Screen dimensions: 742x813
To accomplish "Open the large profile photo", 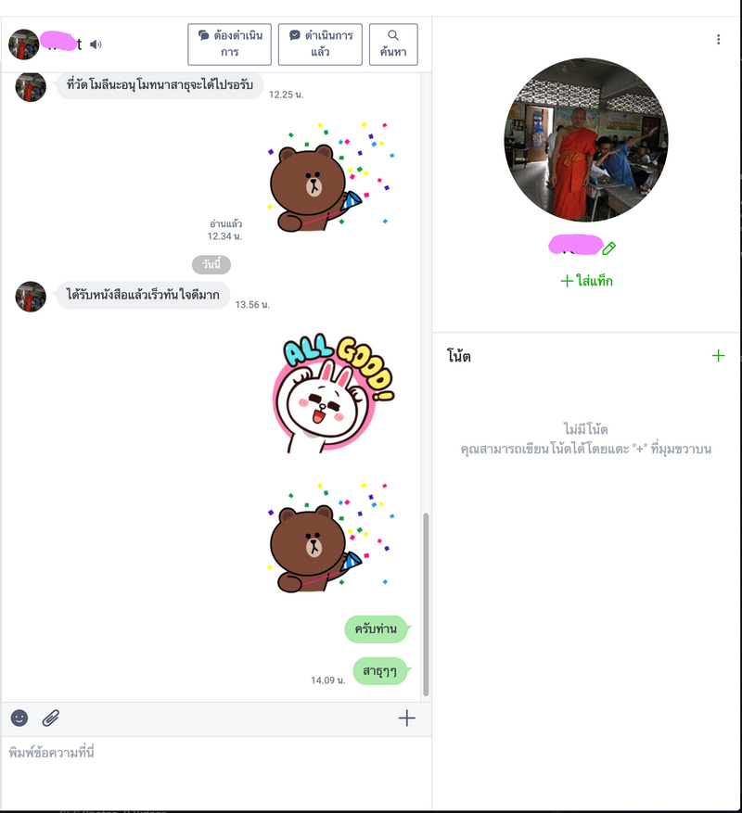I will 586,139.
